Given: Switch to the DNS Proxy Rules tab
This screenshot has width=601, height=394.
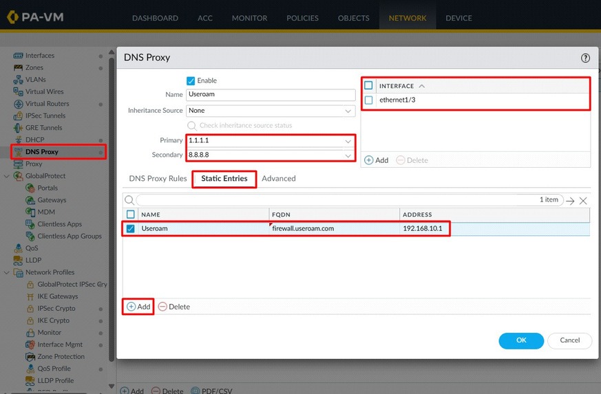Looking at the screenshot, I should (x=158, y=178).
